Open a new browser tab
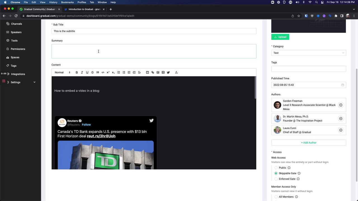The image size is (358, 201). point(111,9)
